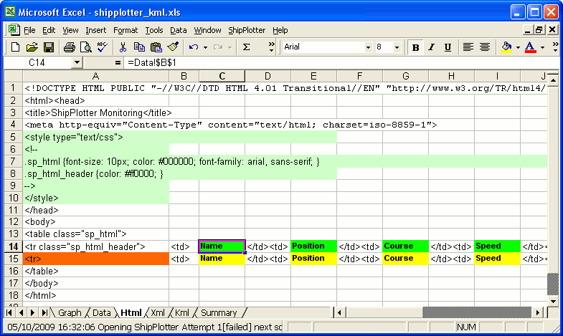Viewport: 563px width, 336px height.
Task: Undo the last action
Action: [x=194, y=47]
